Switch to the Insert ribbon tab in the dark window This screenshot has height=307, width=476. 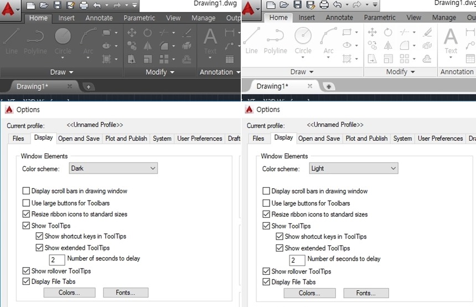(x=66, y=18)
